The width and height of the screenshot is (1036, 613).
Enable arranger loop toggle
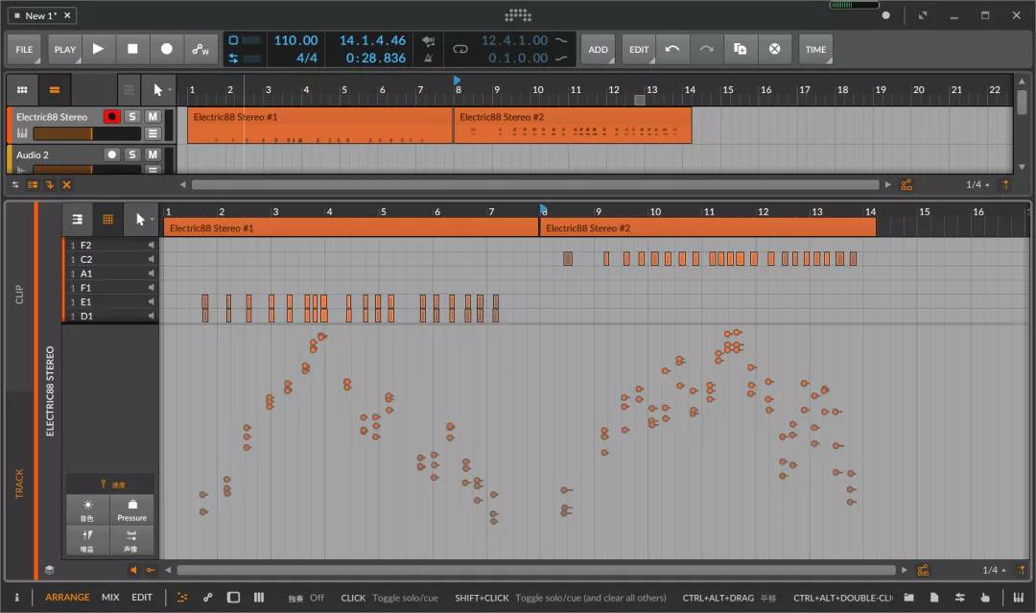459,49
